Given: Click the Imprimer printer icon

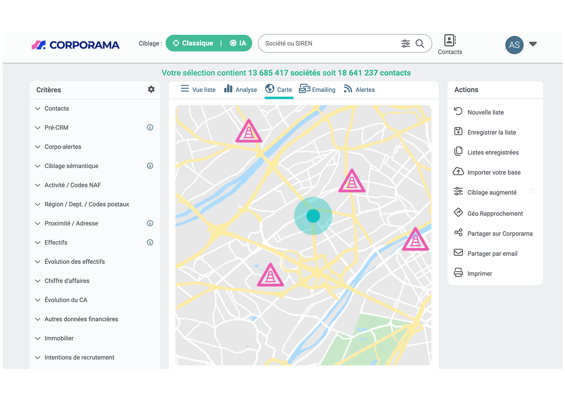Looking at the screenshot, I should pos(458,273).
